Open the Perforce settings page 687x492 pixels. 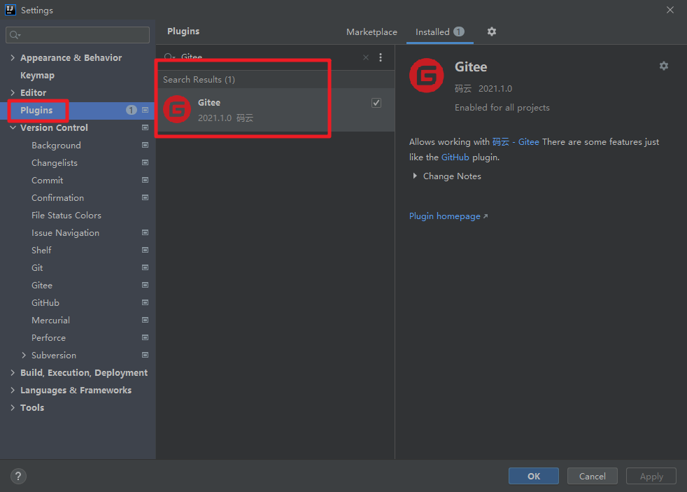tap(48, 338)
